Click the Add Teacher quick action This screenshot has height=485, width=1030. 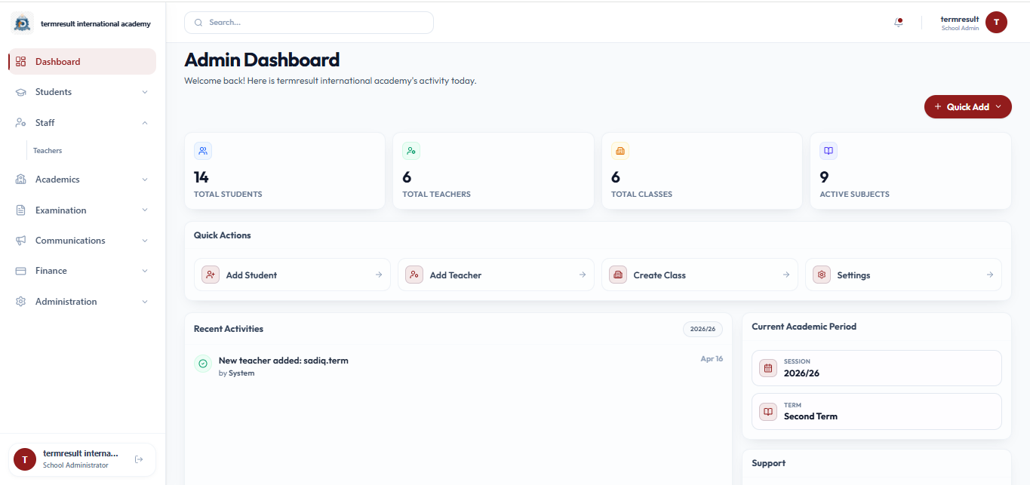[496, 275]
